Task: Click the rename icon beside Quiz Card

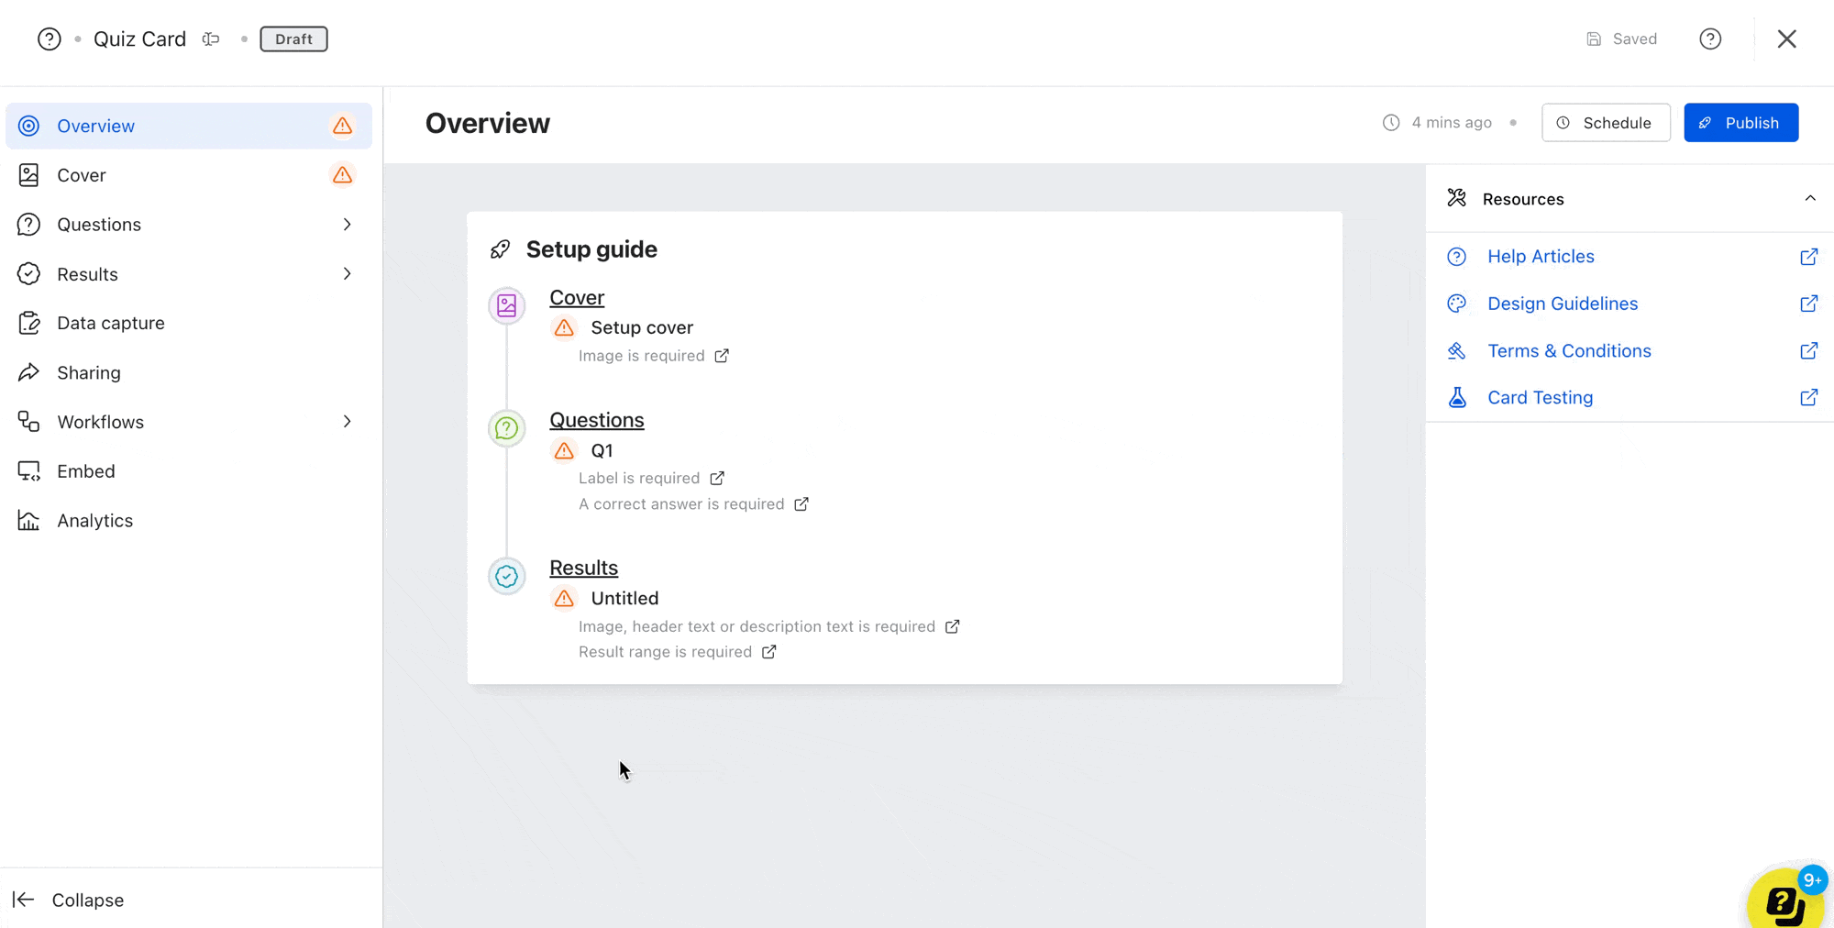Action: (211, 39)
